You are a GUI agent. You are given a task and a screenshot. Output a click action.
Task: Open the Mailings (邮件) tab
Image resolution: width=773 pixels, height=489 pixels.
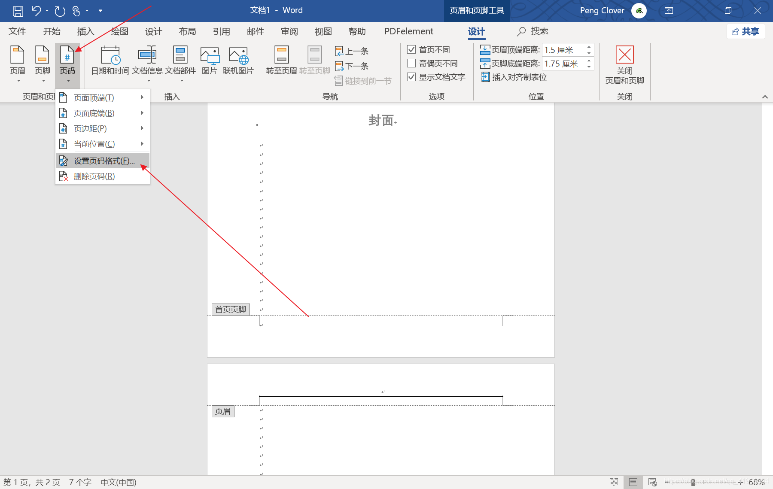tap(255, 31)
